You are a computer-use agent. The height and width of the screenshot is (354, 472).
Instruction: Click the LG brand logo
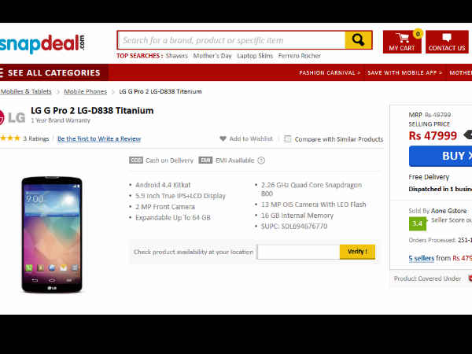(13, 117)
